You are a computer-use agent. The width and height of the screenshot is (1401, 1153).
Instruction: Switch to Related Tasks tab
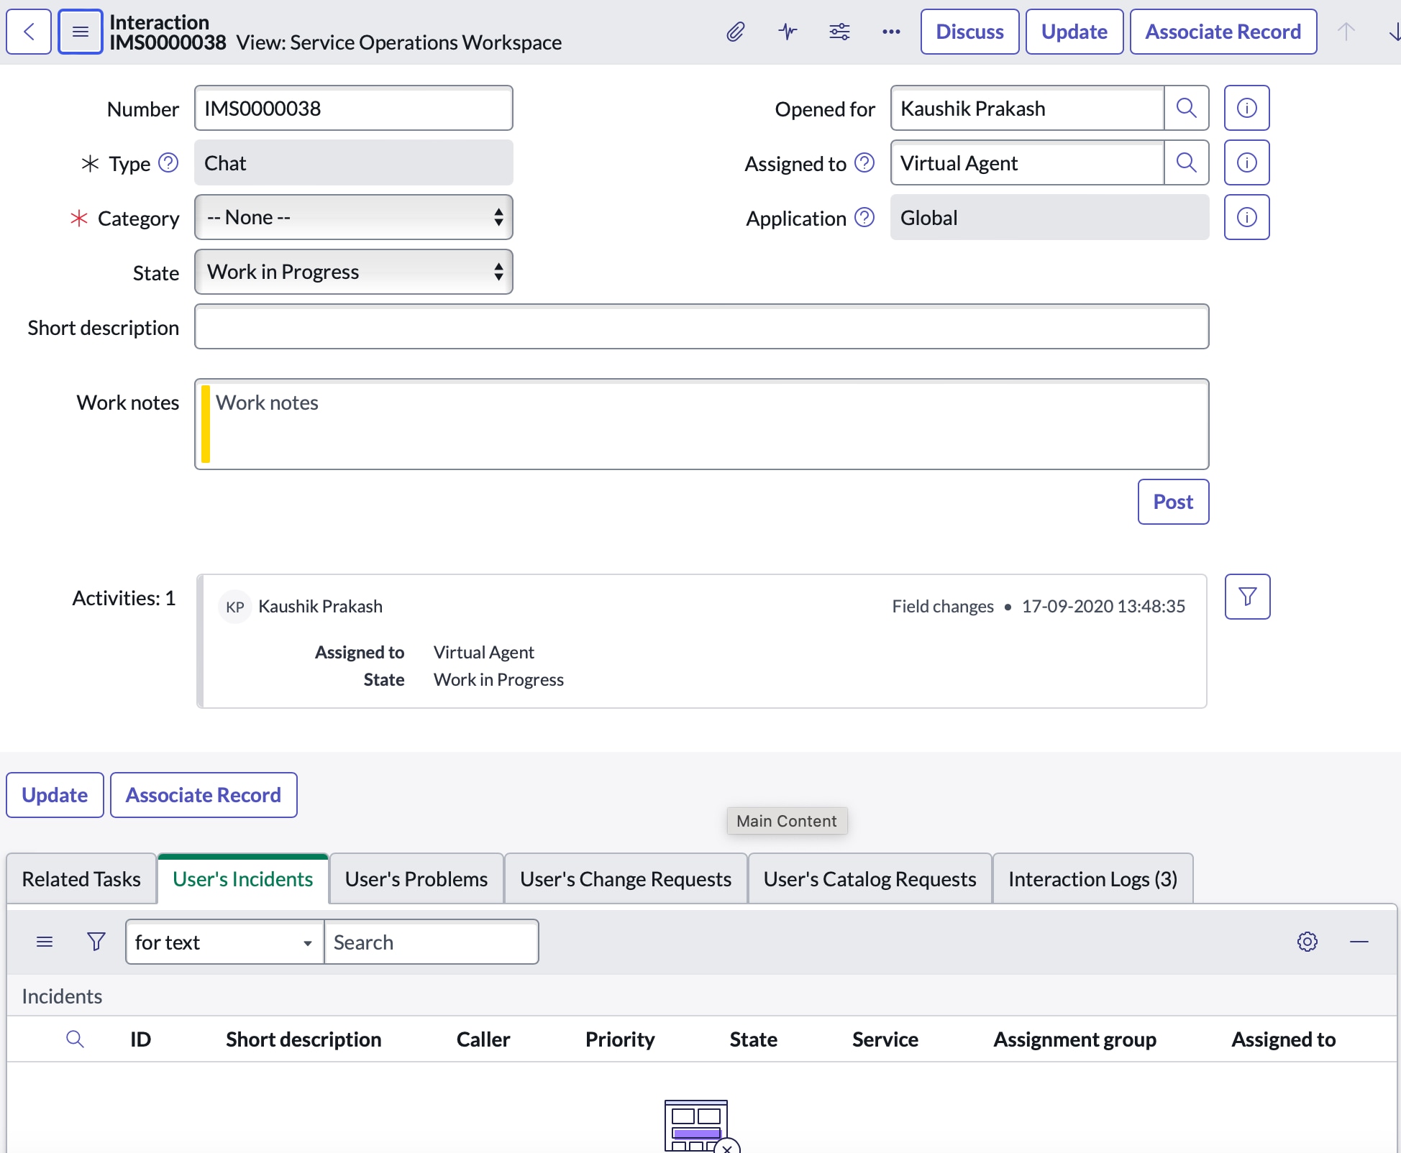[x=81, y=879]
